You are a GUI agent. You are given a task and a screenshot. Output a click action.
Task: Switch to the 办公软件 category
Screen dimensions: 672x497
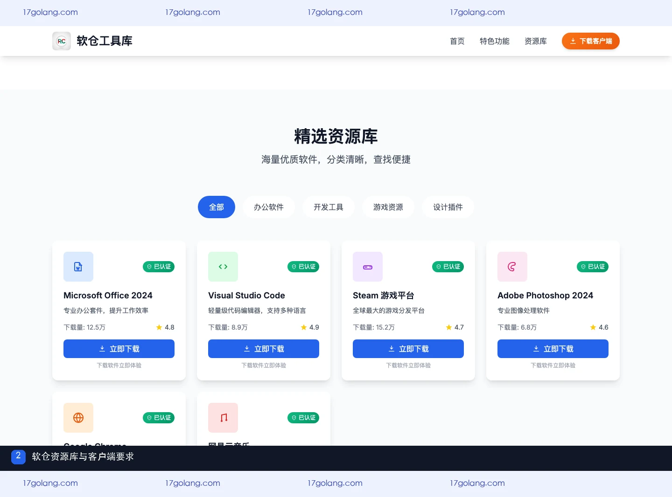269,207
